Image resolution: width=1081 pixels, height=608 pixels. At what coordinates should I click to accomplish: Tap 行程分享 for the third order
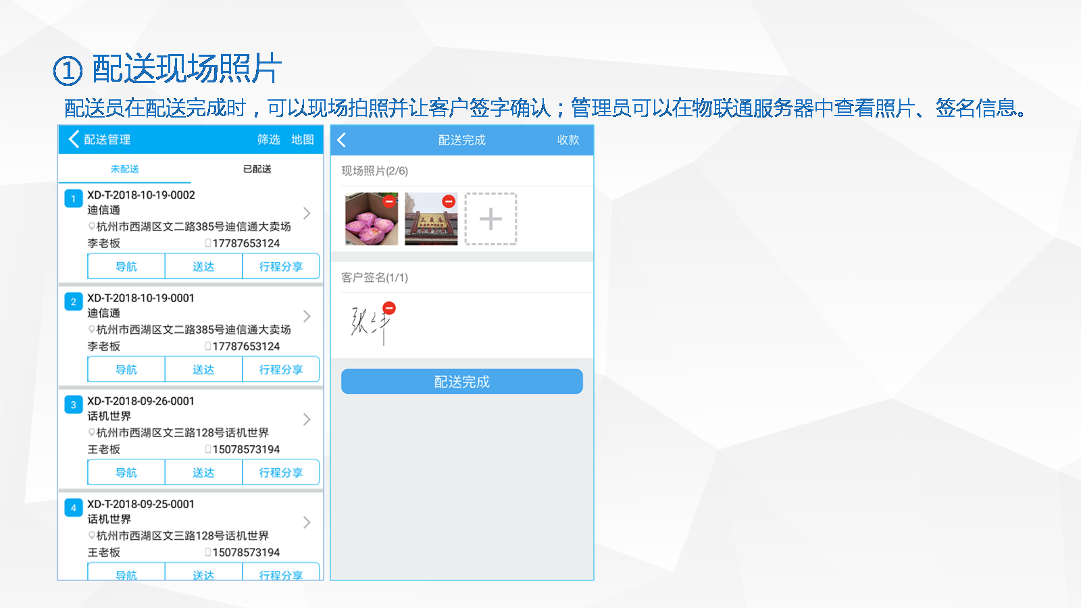pos(281,473)
